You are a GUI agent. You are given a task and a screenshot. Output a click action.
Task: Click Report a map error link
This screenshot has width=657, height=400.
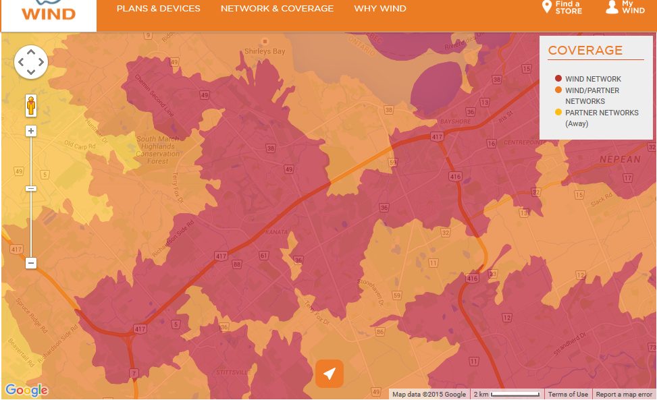pyautogui.click(x=624, y=394)
